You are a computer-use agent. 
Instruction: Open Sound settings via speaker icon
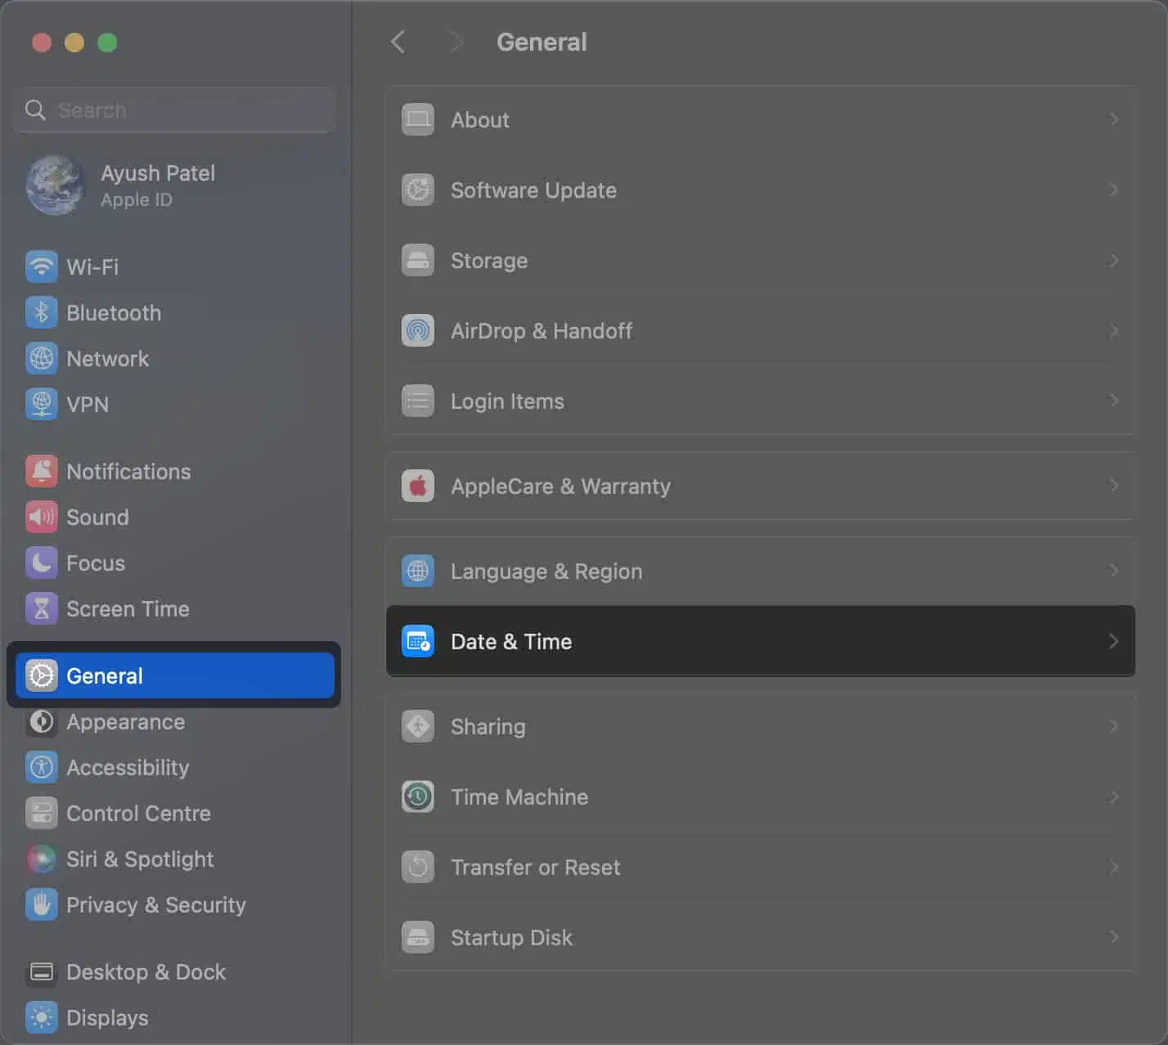[x=41, y=517]
